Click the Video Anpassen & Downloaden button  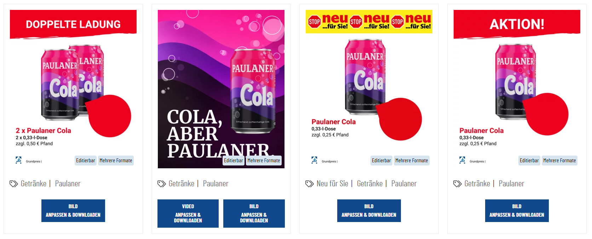(188, 214)
